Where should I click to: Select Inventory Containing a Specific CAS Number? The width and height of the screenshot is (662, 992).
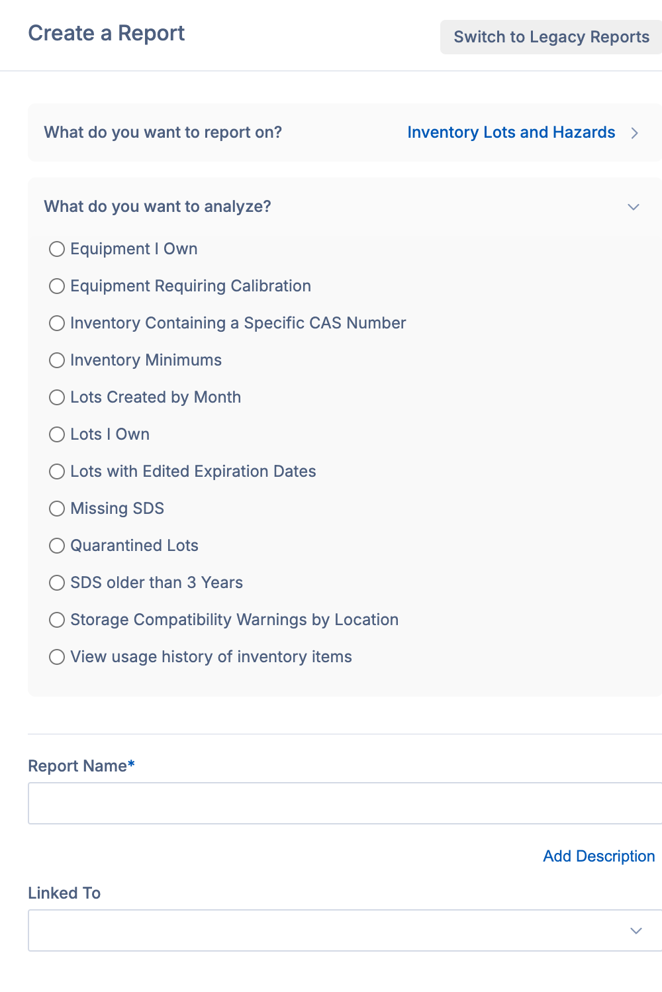(57, 323)
